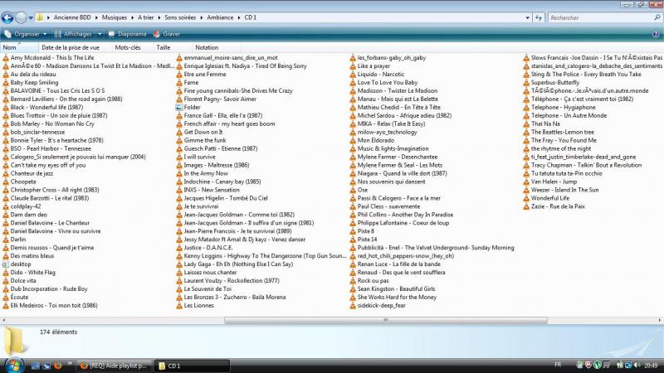
Task: Click the scrollbar right arrow
Action: click(x=660, y=320)
